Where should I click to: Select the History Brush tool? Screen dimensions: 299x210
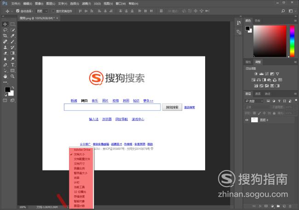[x=12, y=47]
